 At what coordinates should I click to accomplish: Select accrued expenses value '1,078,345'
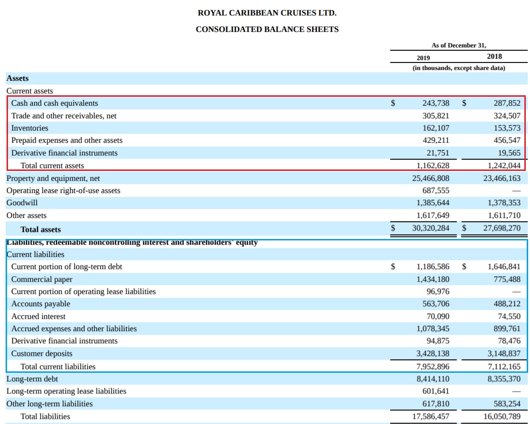pos(433,329)
